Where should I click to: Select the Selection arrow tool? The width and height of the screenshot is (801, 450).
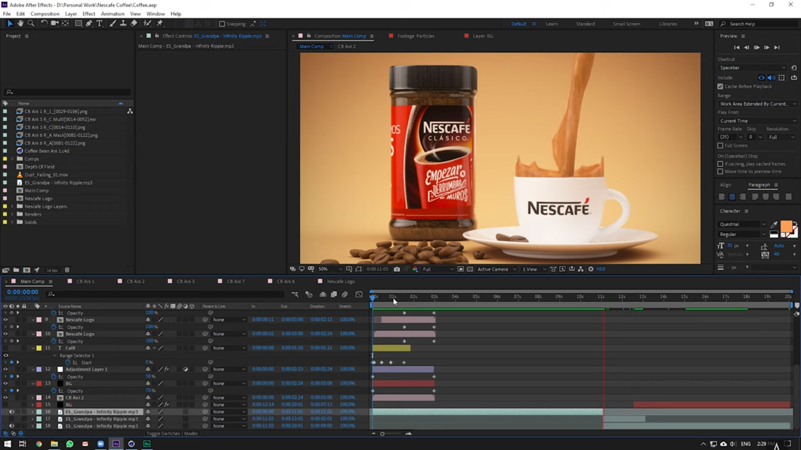click(9, 24)
